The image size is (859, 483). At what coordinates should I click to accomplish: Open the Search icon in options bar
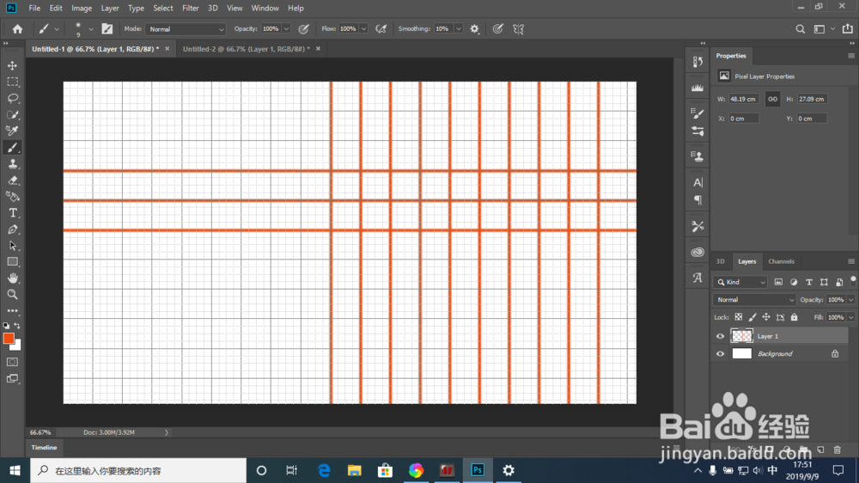tap(801, 29)
